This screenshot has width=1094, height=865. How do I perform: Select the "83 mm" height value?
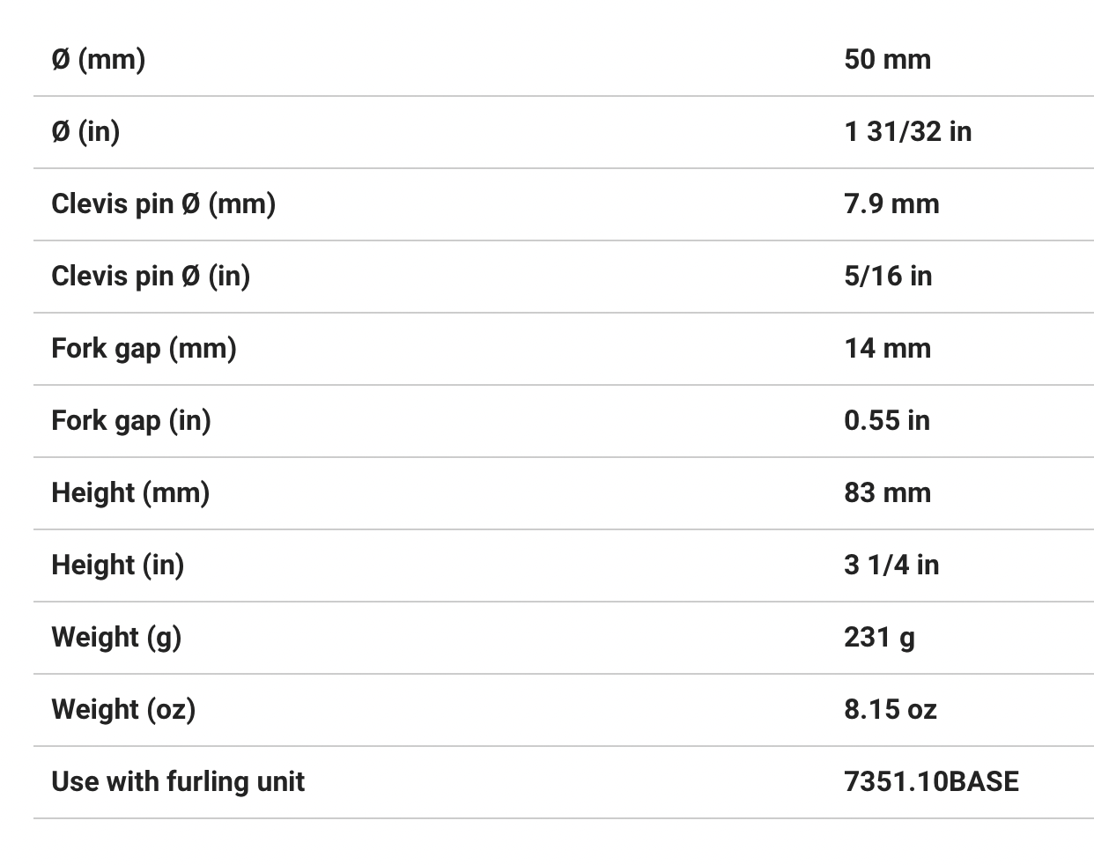[887, 493]
